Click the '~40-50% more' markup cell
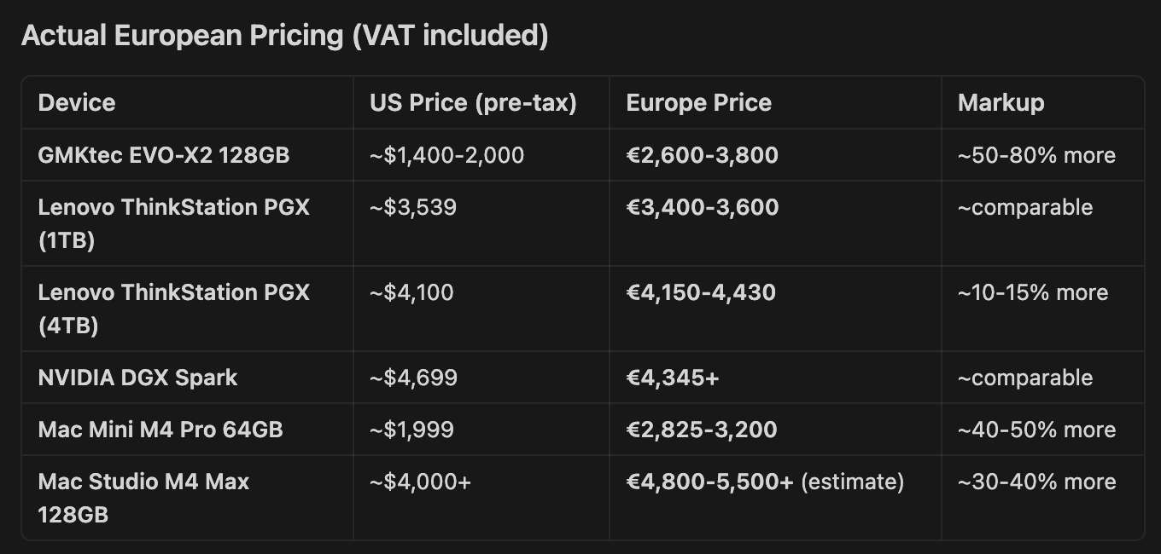 point(1036,430)
